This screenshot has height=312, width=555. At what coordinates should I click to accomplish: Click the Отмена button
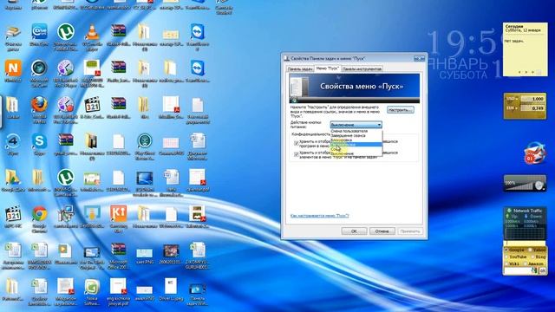pyautogui.click(x=382, y=231)
